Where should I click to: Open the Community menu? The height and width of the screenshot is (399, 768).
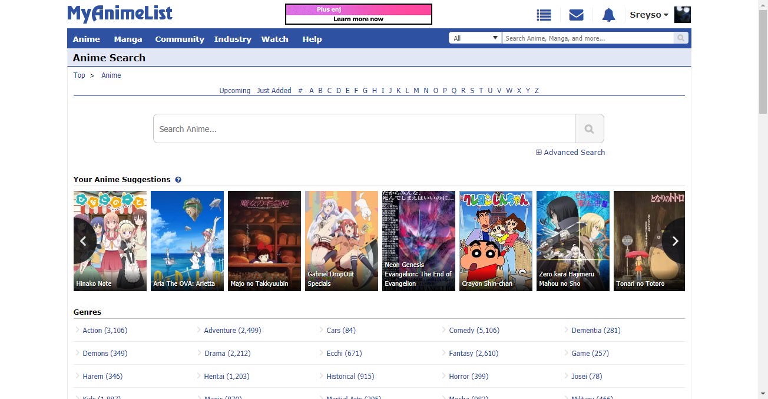[x=179, y=39]
